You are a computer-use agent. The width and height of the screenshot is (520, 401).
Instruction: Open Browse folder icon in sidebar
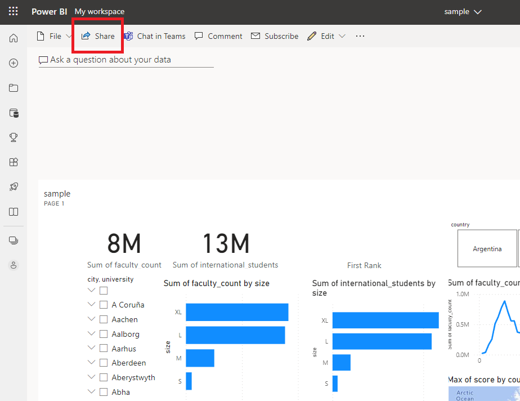coord(14,88)
